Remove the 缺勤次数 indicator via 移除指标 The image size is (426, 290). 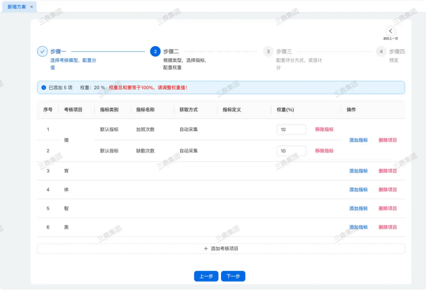coord(324,151)
